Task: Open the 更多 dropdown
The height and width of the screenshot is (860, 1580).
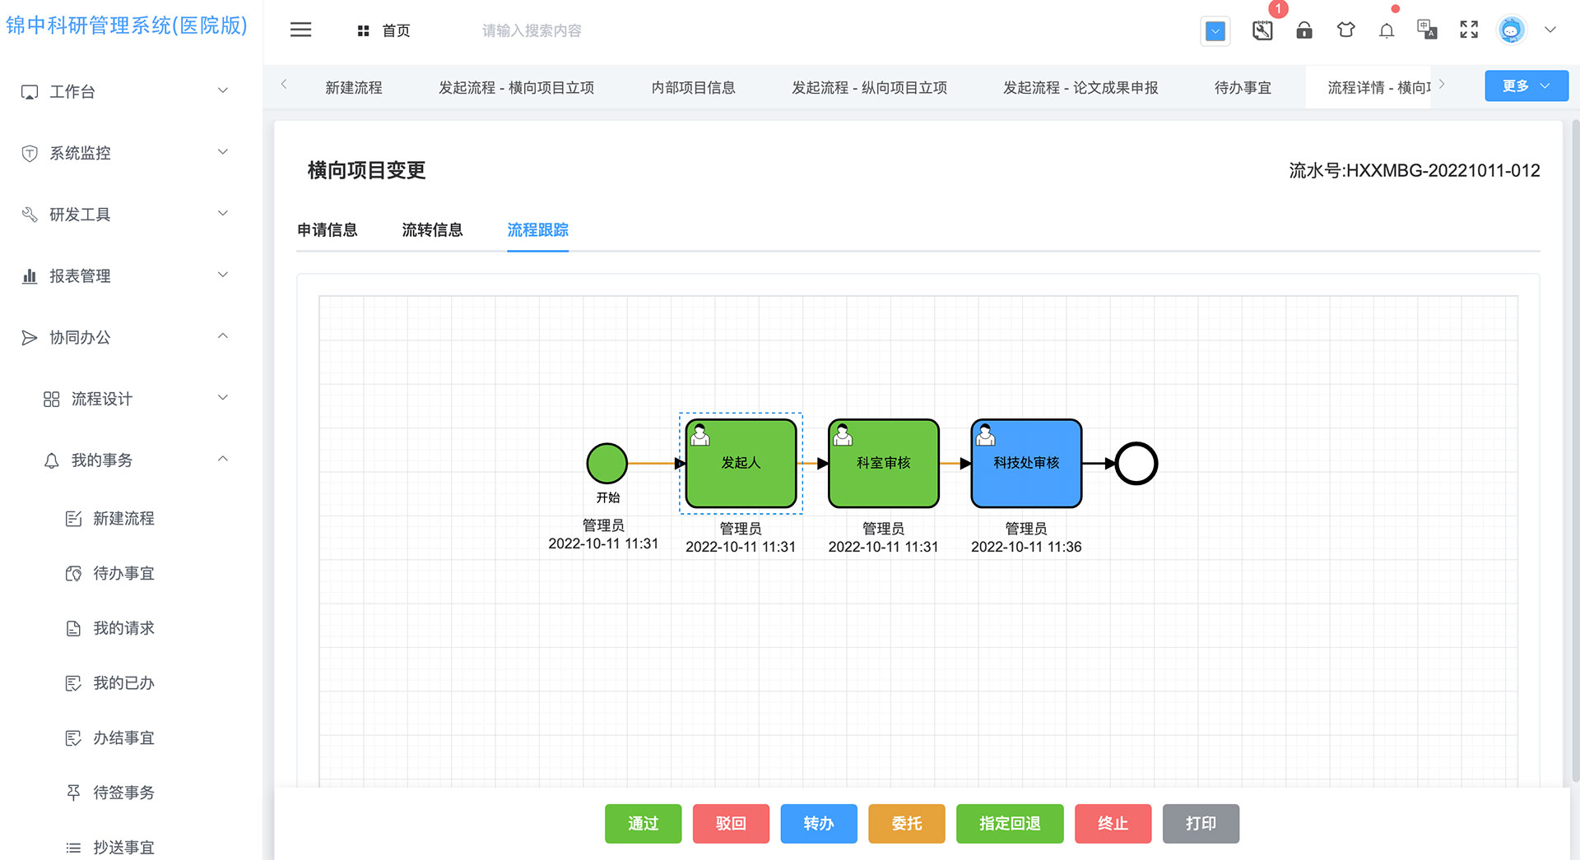Action: point(1526,86)
